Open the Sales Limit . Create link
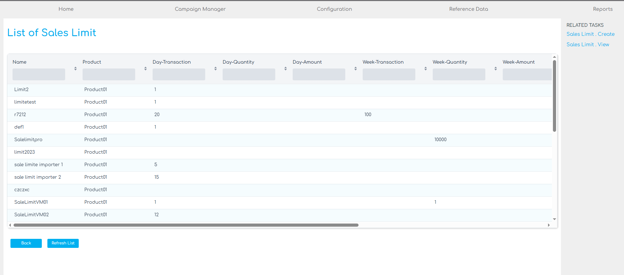The width and height of the screenshot is (624, 275). [590, 34]
